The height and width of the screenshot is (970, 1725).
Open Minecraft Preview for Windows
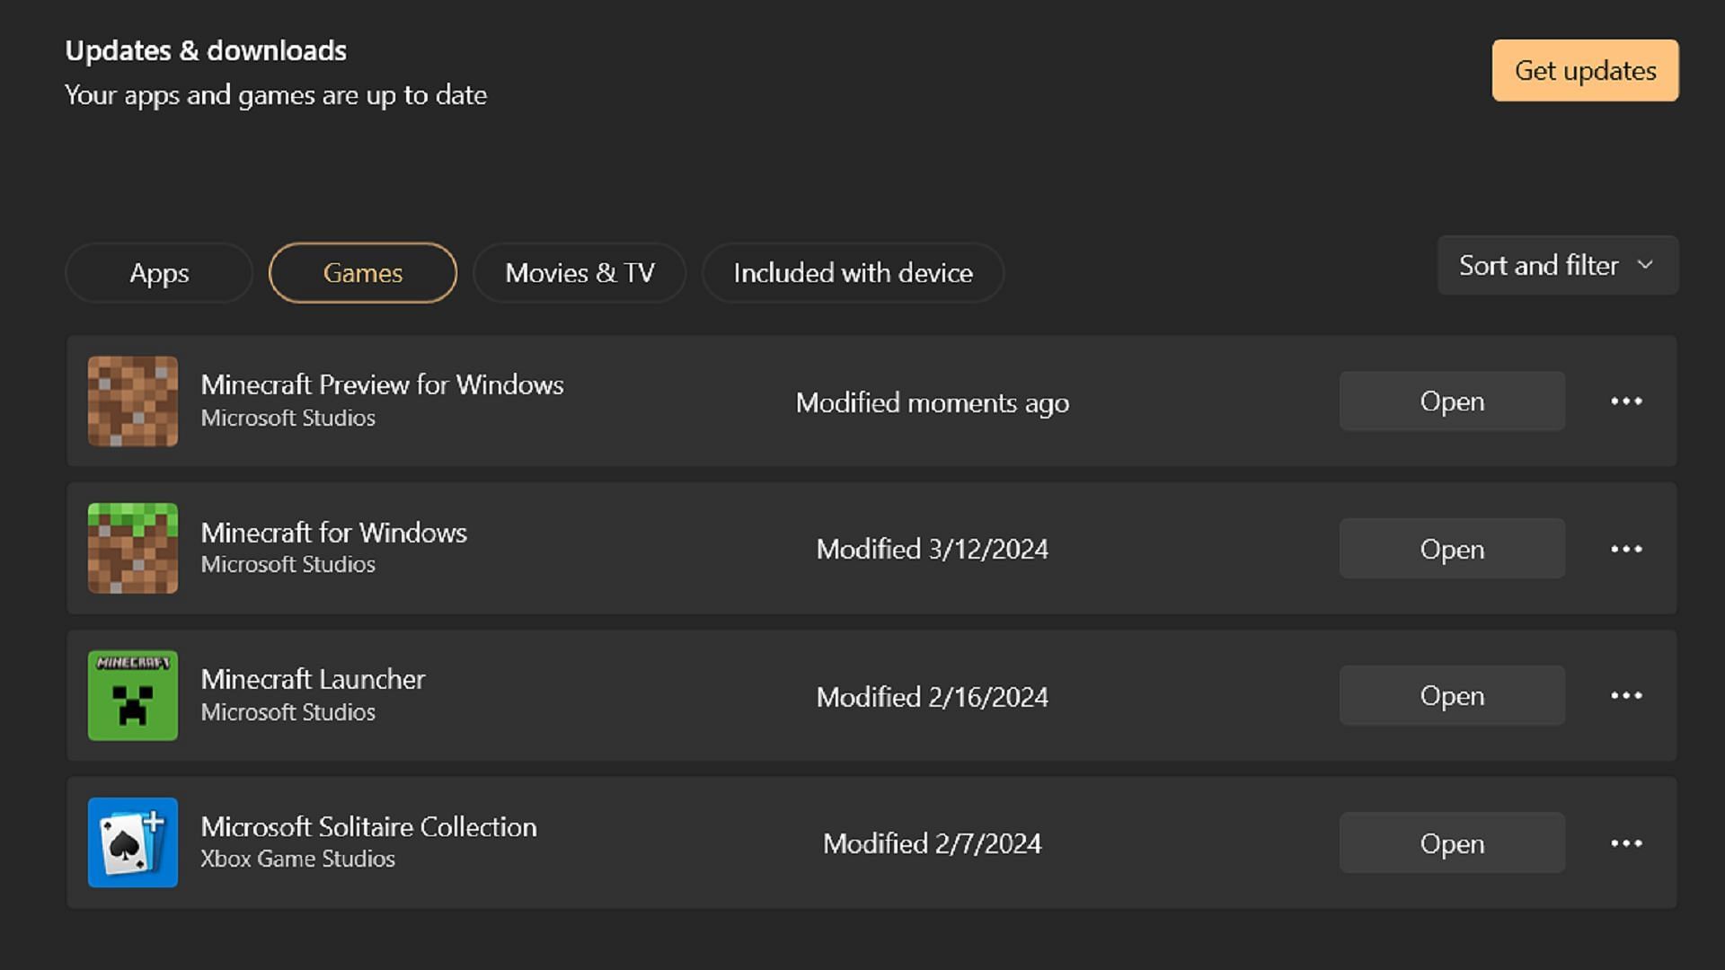[1452, 401]
